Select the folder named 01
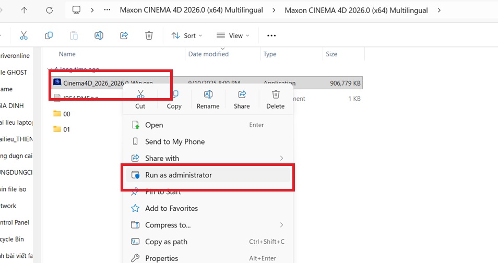Viewport: 498px width, 263px height. tap(66, 129)
